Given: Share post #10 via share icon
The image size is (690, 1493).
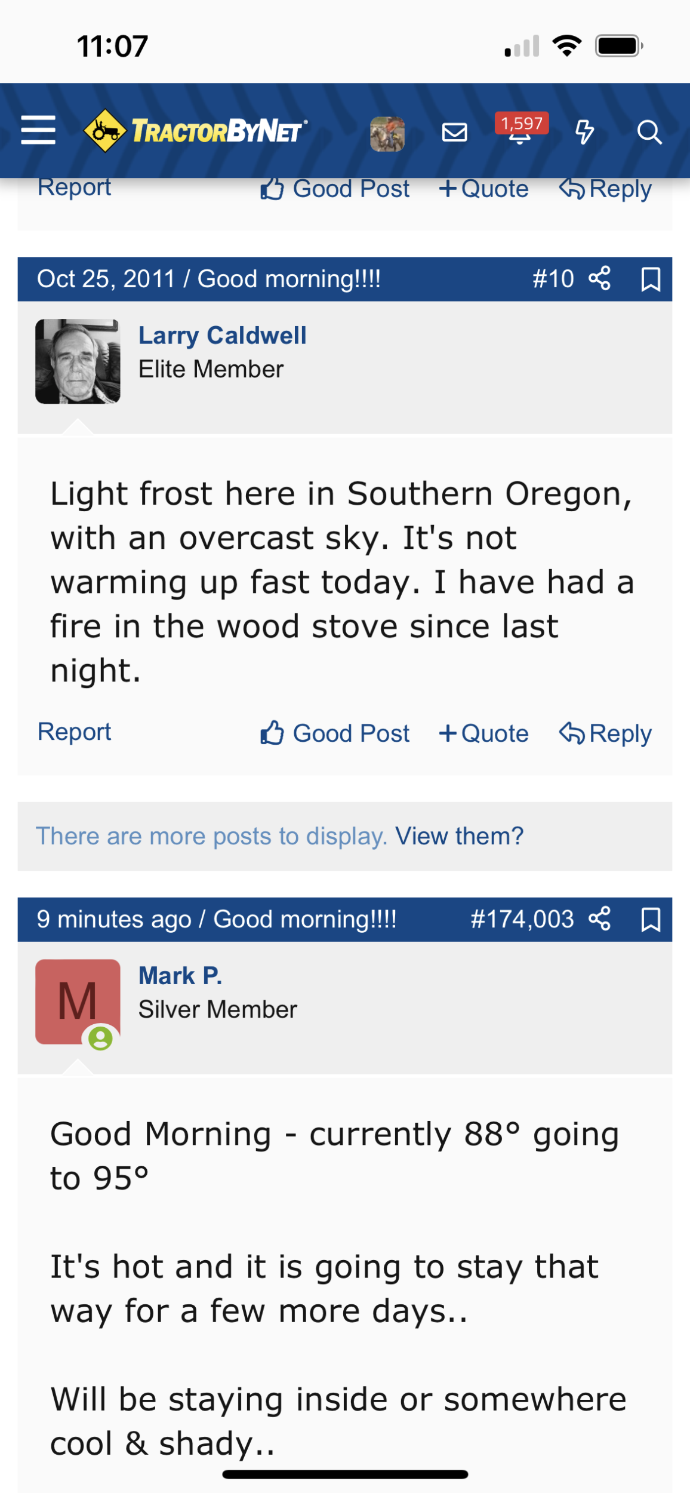Looking at the screenshot, I should [x=599, y=279].
